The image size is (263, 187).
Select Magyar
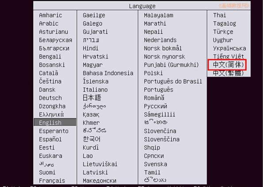pos(92,65)
